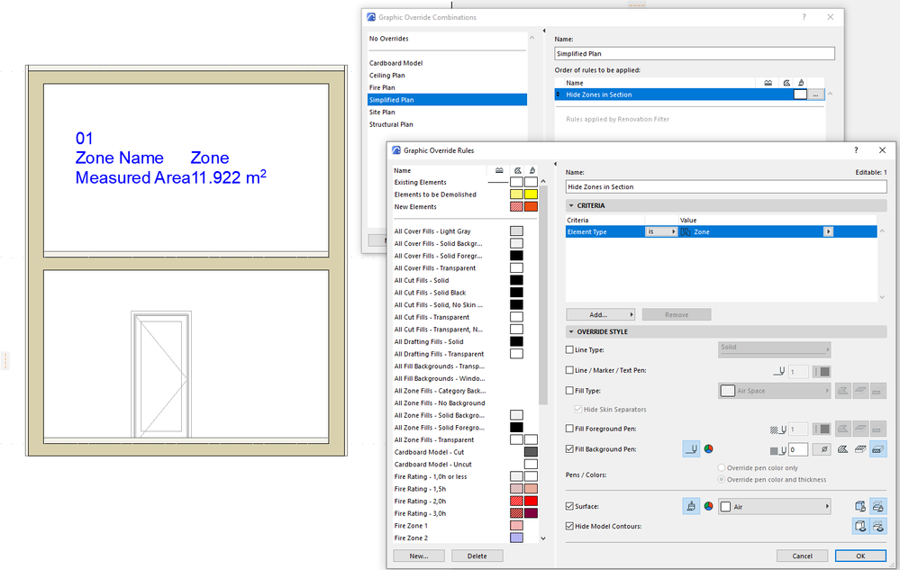Collapse the CRITERIA section
Image resolution: width=900 pixels, height=570 pixels.
571,205
